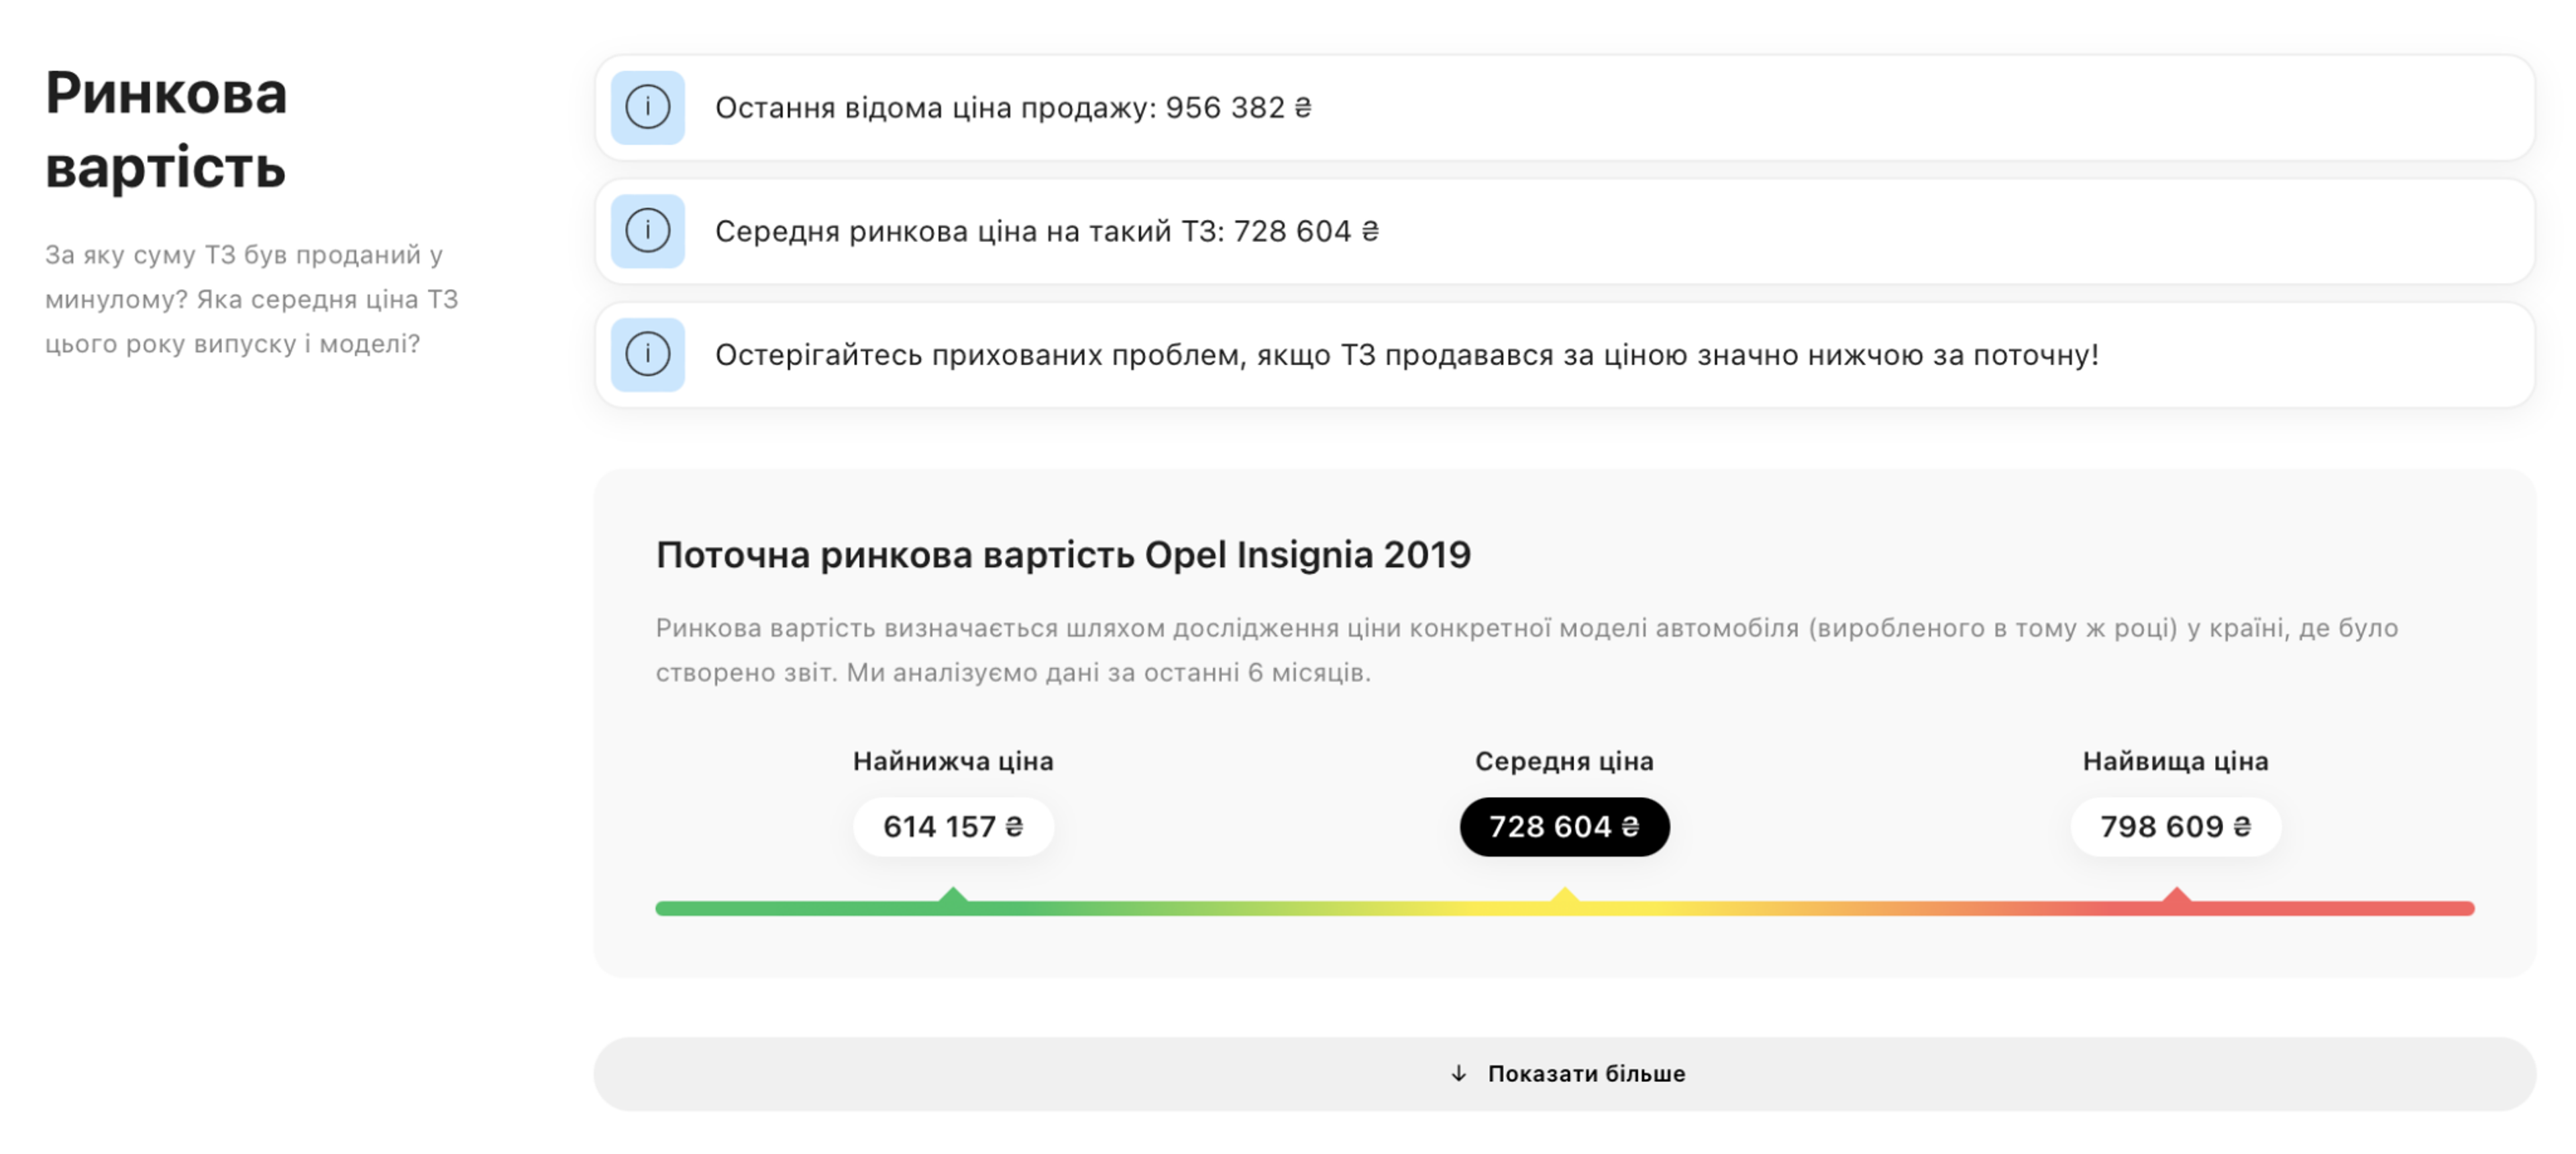The height and width of the screenshot is (1154, 2576).
Task: Click Середня ціна label
Action: pos(1564,761)
